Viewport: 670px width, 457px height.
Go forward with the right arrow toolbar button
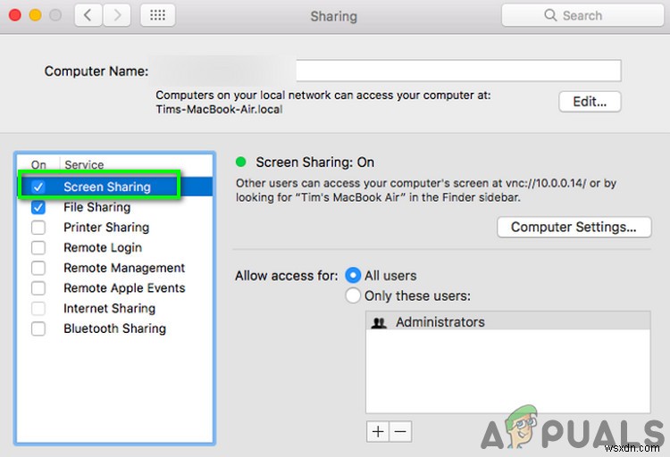(117, 15)
